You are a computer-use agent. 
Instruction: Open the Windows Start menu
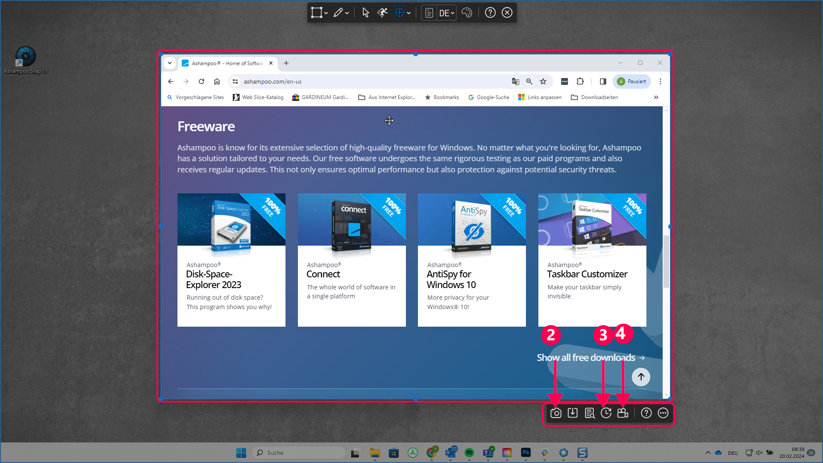[x=241, y=453]
